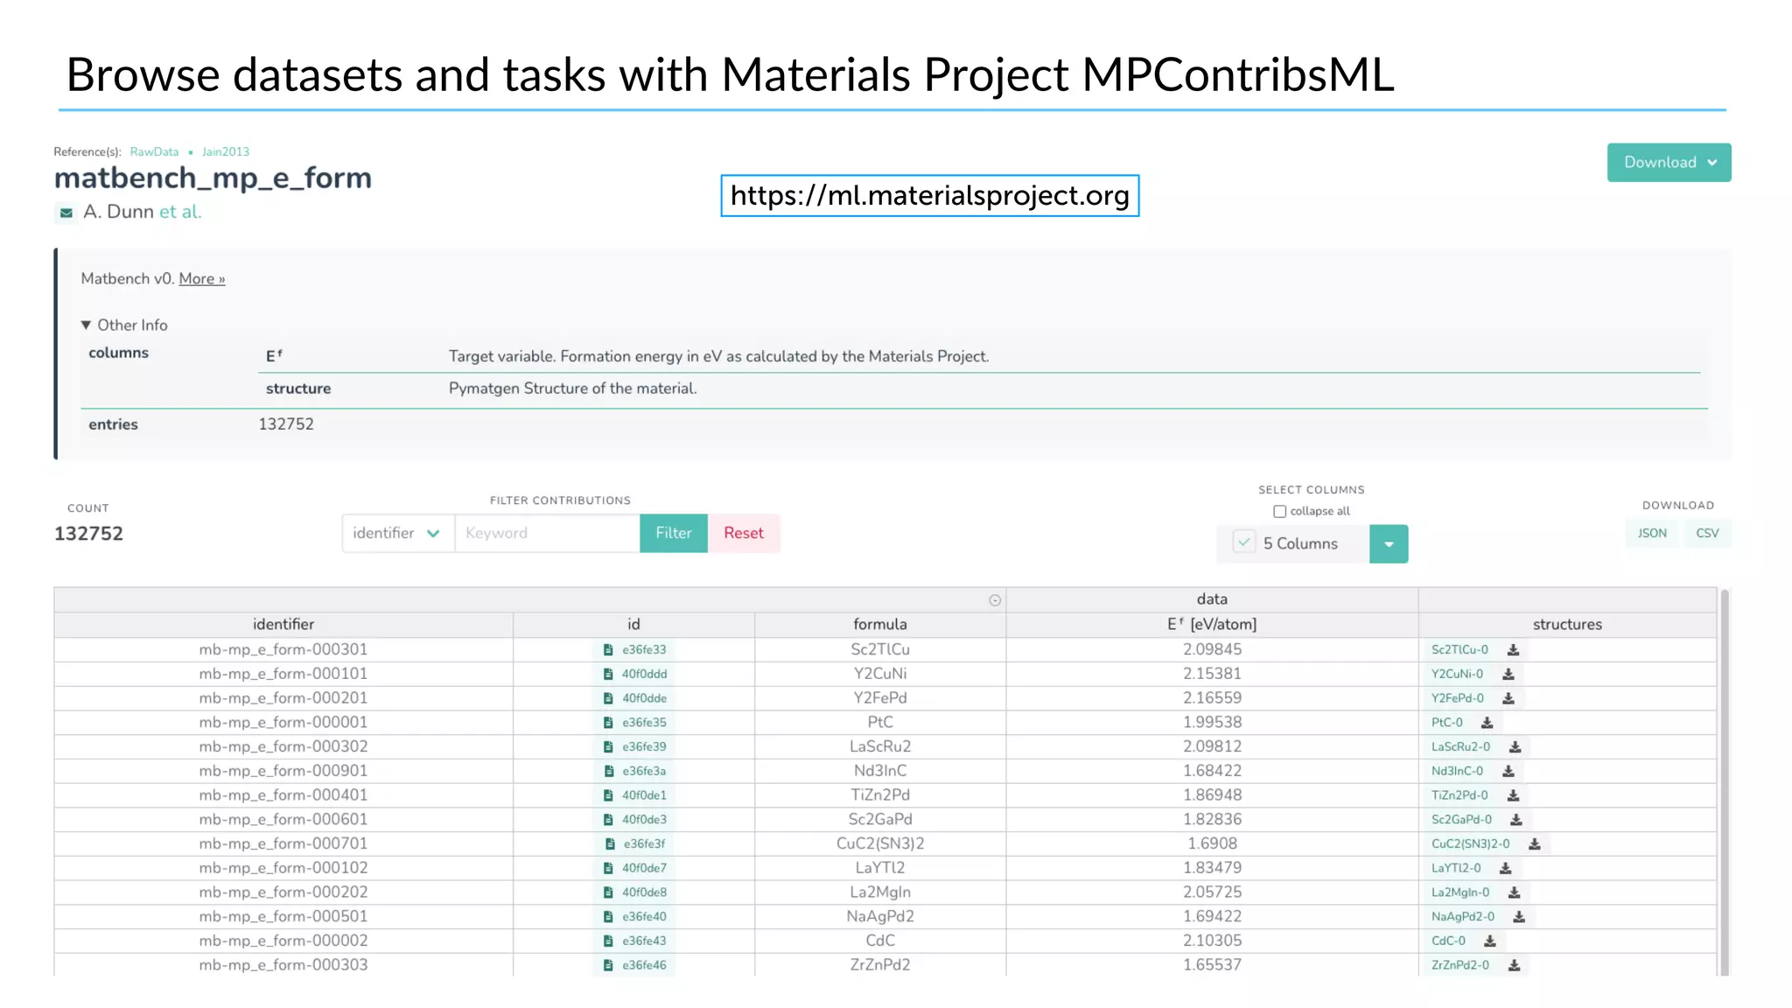Click the document icon beside id 40f0dde

[x=608, y=699]
